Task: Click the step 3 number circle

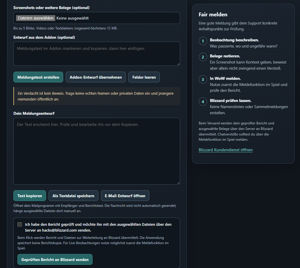Action: [x=203, y=80]
